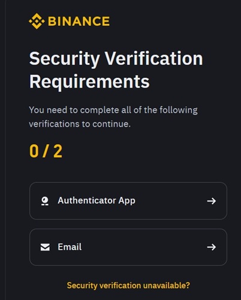
Task: Click the word 'App' in Authenticator row
Action: click(x=126, y=201)
